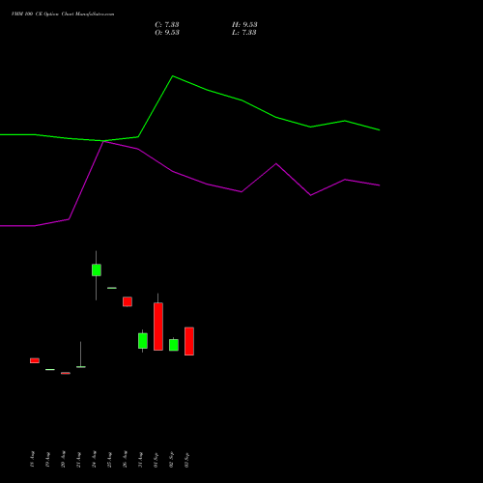Select the 02 Sep date label
The width and height of the screenshot is (483, 483).
pos(171,460)
